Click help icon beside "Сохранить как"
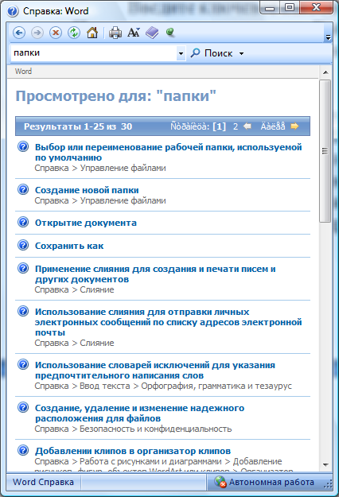 pyautogui.click(x=23, y=245)
